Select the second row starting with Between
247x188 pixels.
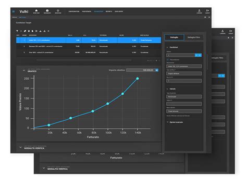click(89, 46)
